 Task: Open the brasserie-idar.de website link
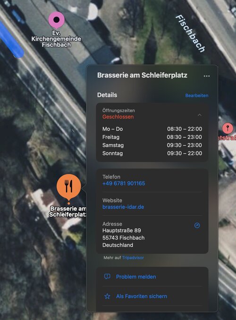123,207
